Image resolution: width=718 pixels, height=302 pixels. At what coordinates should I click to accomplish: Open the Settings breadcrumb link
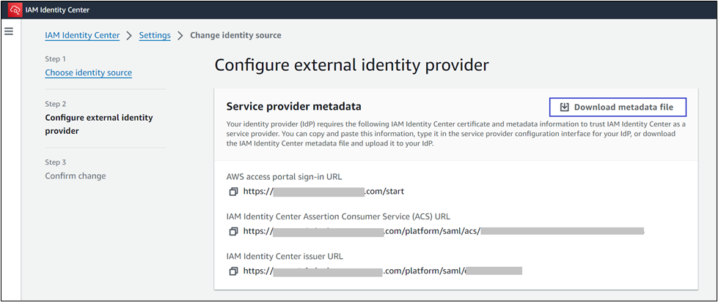(155, 35)
